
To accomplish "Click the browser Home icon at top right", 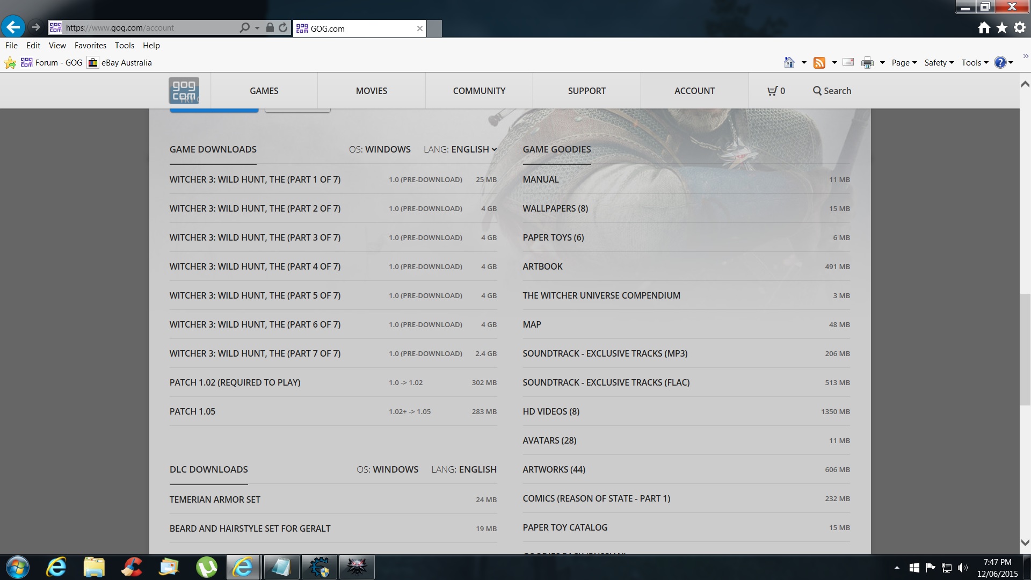I will click(x=984, y=27).
